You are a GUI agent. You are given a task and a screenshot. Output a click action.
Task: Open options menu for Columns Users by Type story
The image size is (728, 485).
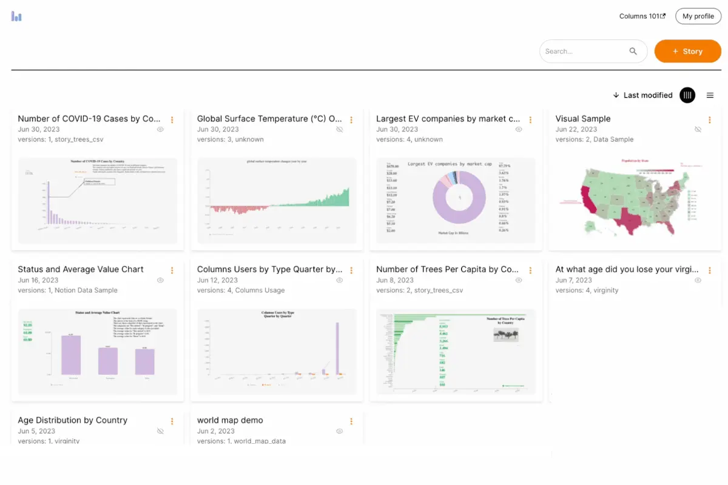(351, 270)
